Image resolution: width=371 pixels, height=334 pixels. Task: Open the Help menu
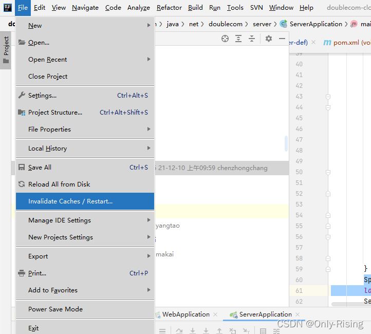pos(306,8)
